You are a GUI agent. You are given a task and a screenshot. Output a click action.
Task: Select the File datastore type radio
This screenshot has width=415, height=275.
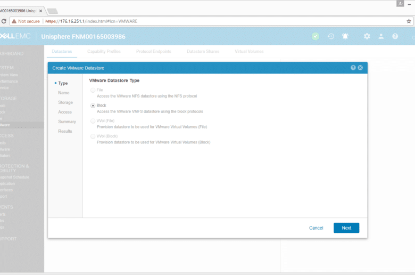(x=93, y=90)
